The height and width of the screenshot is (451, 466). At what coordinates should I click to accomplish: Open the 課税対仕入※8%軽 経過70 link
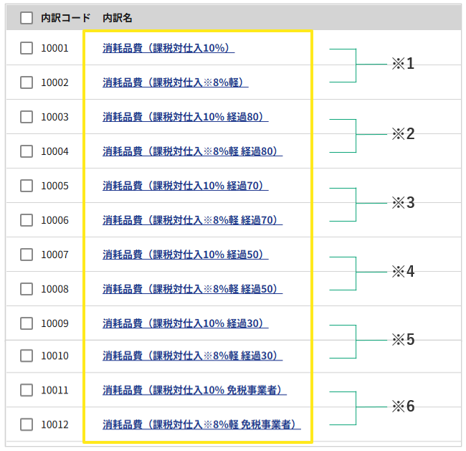(193, 220)
